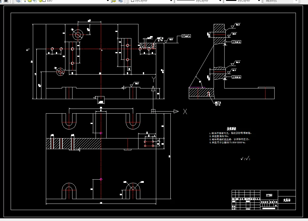Click the X axis label of UCS icon
Viewport: 308px width, 221px height.
coord(185,112)
